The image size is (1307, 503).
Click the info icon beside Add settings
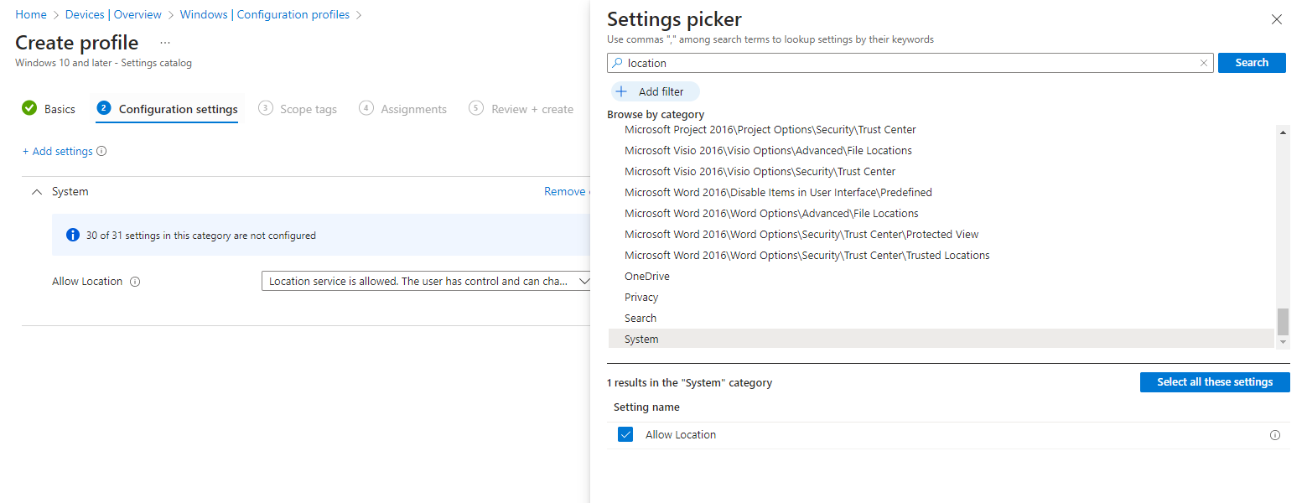(101, 152)
